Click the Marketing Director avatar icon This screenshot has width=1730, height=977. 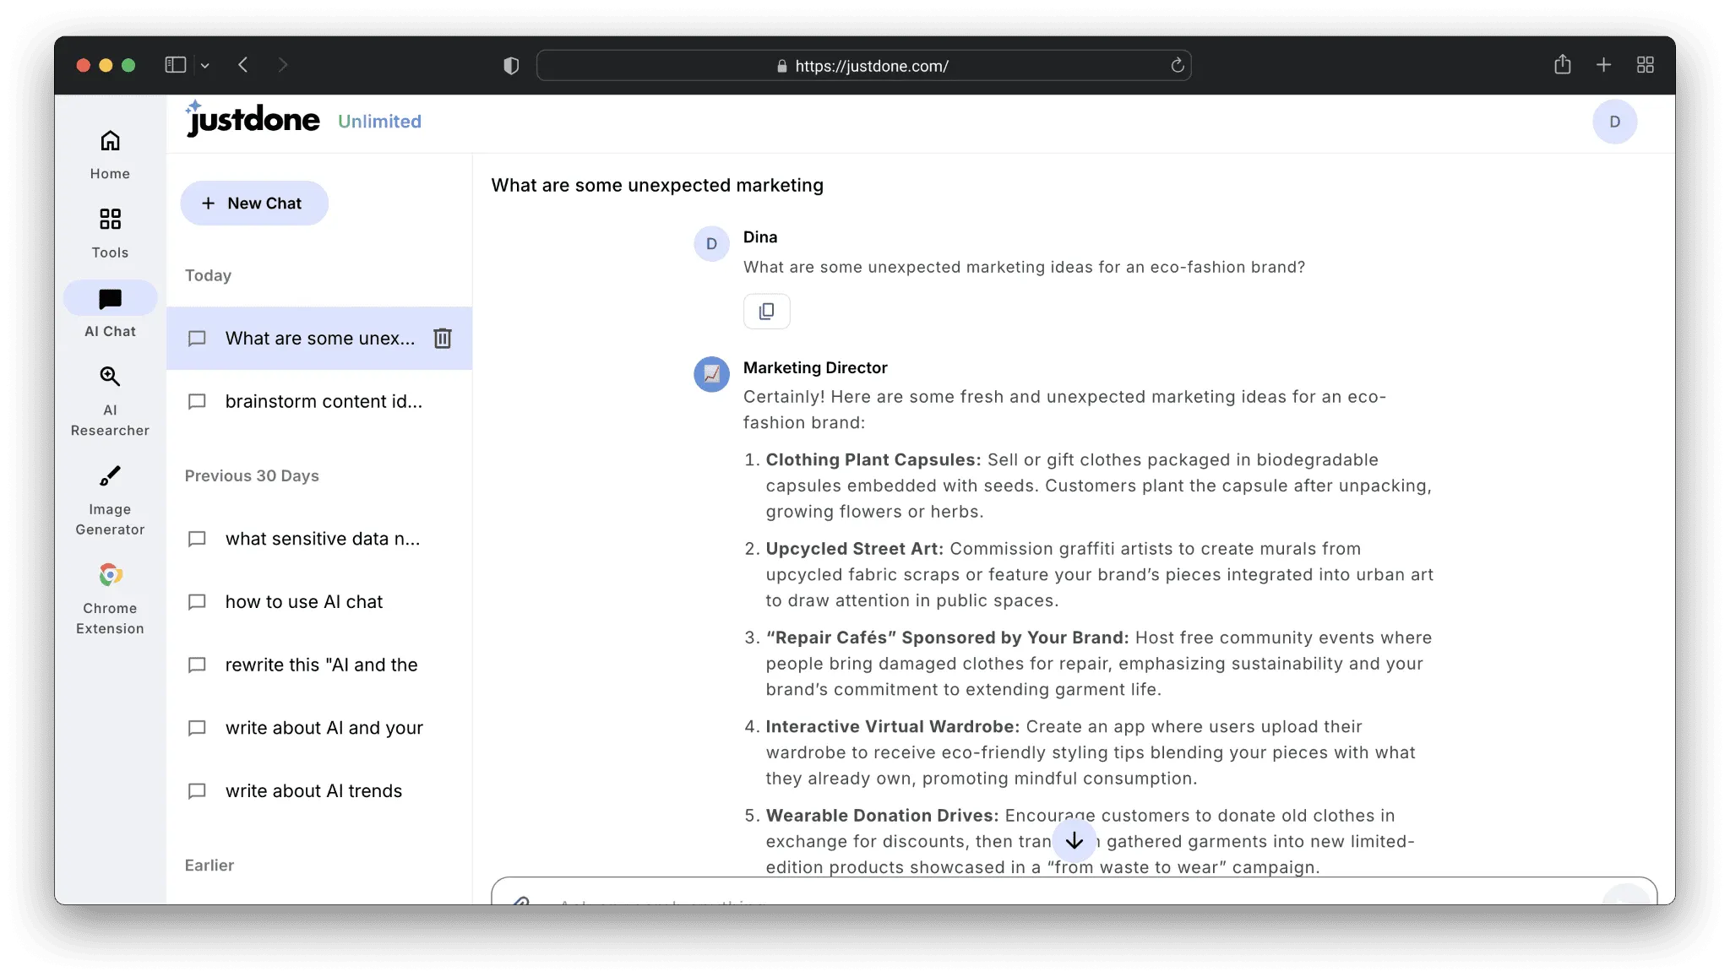tap(711, 374)
